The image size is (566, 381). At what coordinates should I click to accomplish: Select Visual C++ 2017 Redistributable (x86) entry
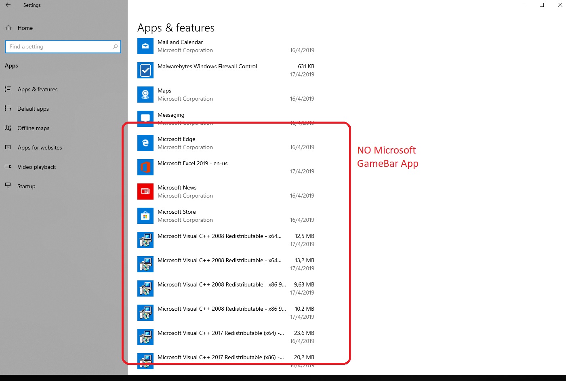point(226,361)
